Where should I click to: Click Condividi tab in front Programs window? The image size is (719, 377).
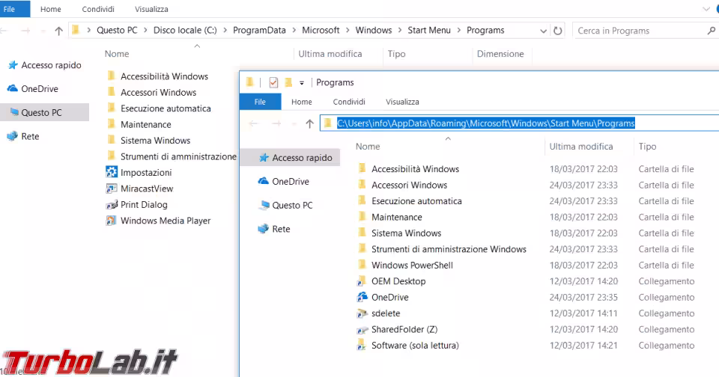[349, 102]
